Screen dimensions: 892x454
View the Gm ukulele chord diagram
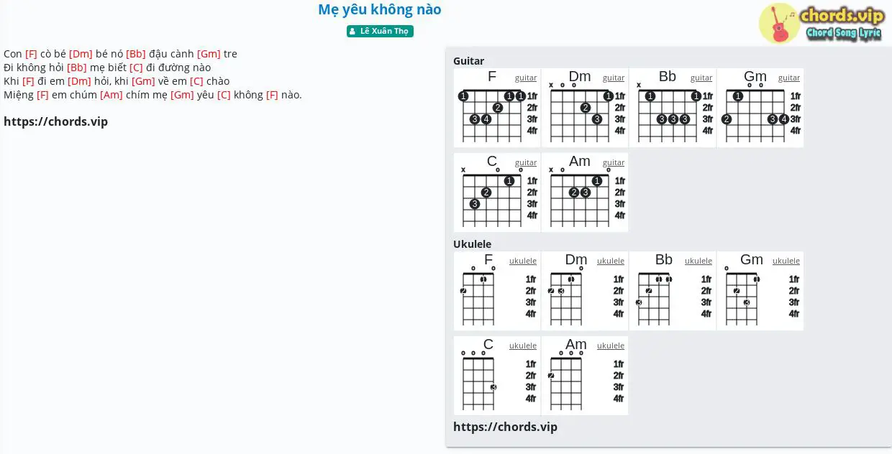[760, 291]
